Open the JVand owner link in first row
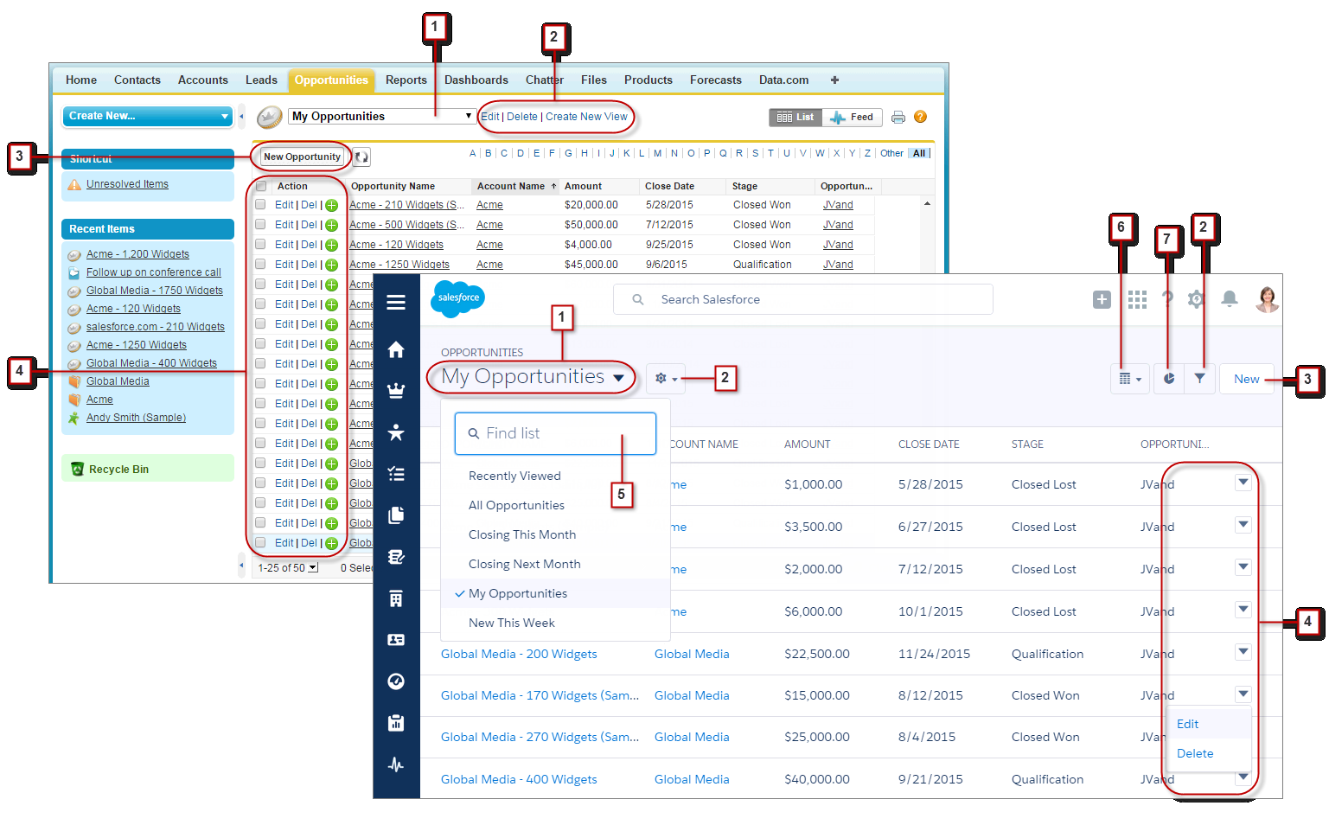The height and width of the screenshot is (825, 1329). click(838, 205)
